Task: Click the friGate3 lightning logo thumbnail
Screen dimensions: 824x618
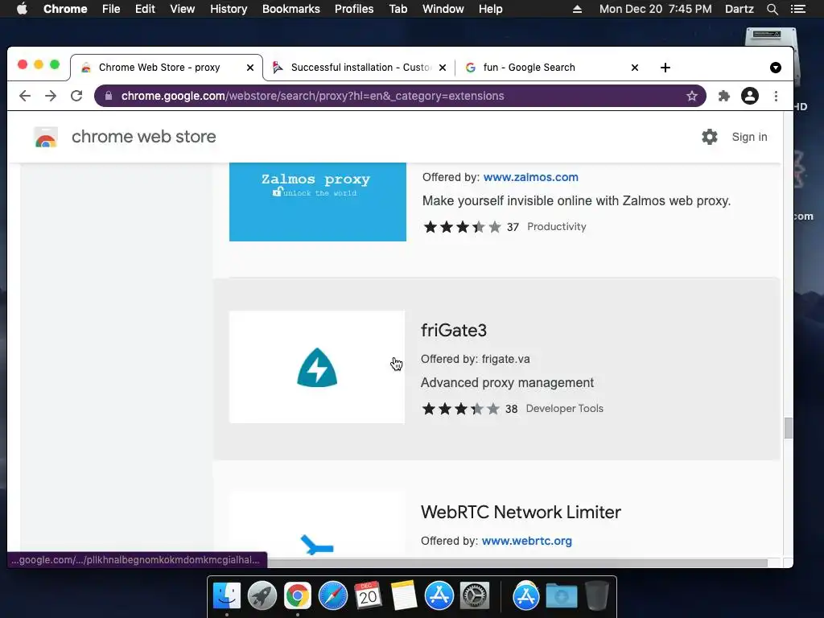Action: point(317,367)
